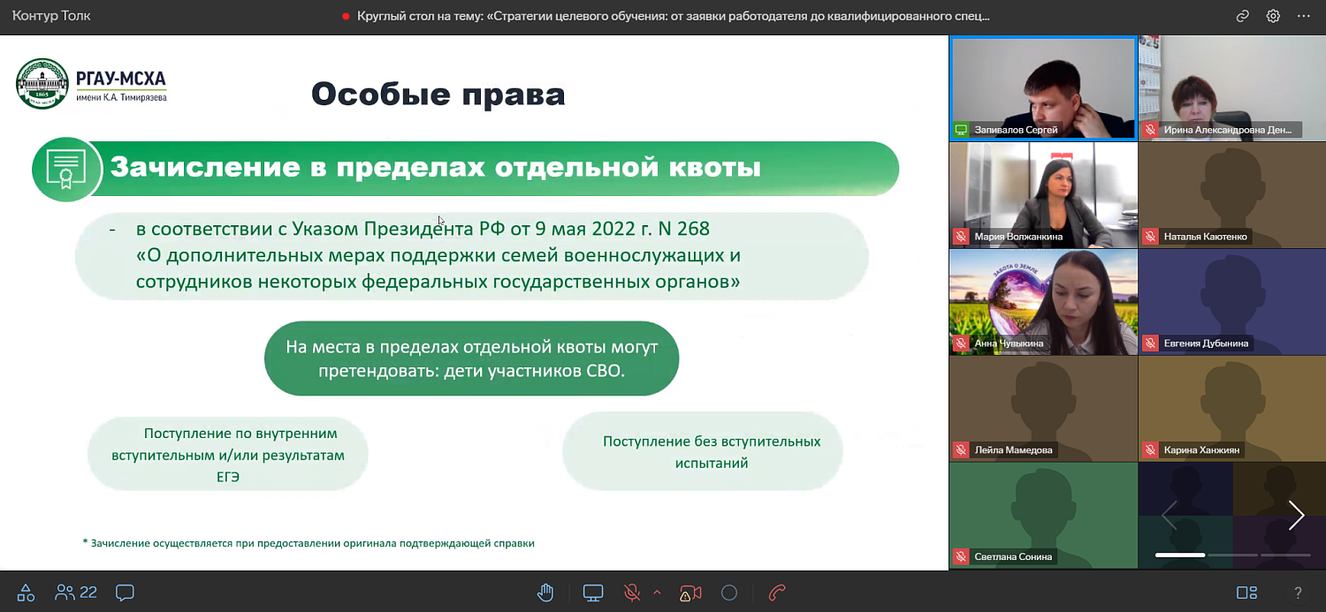Leave the call with red phone button

tap(776, 593)
